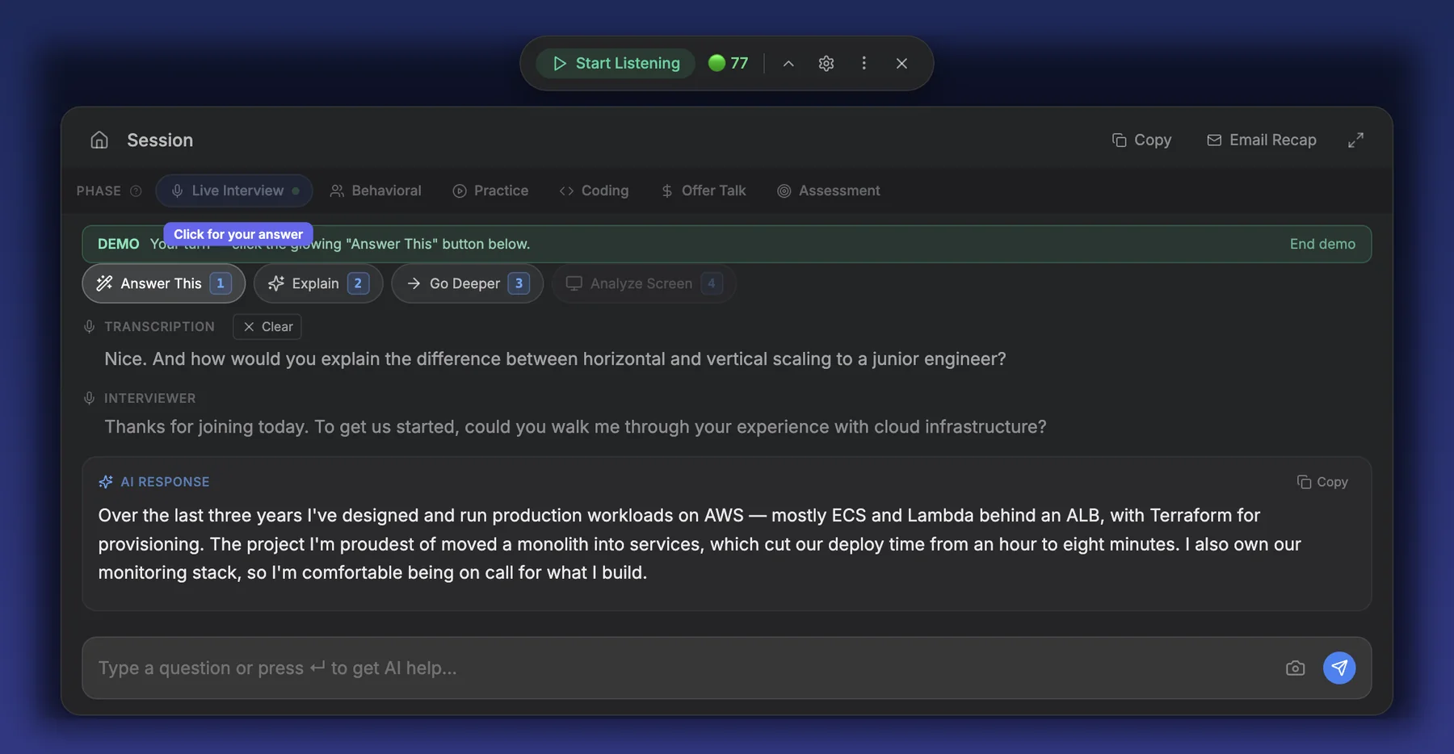Click the PHASE help question mark icon
The height and width of the screenshot is (754, 1454).
pyautogui.click(x=136, y=191)
